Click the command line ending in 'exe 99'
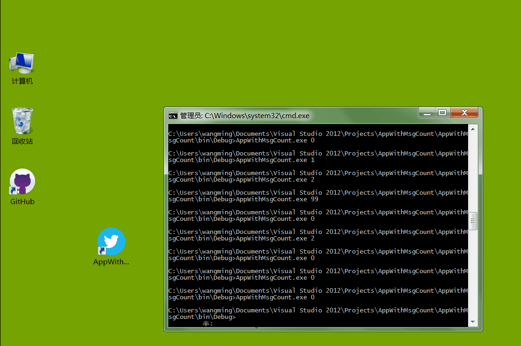521x346 pixels. (243, 199)
